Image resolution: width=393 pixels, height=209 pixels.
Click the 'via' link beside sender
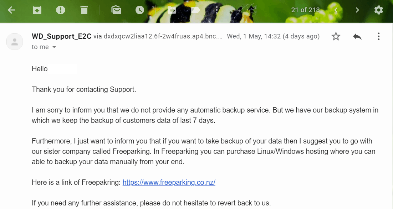[98, 37]
